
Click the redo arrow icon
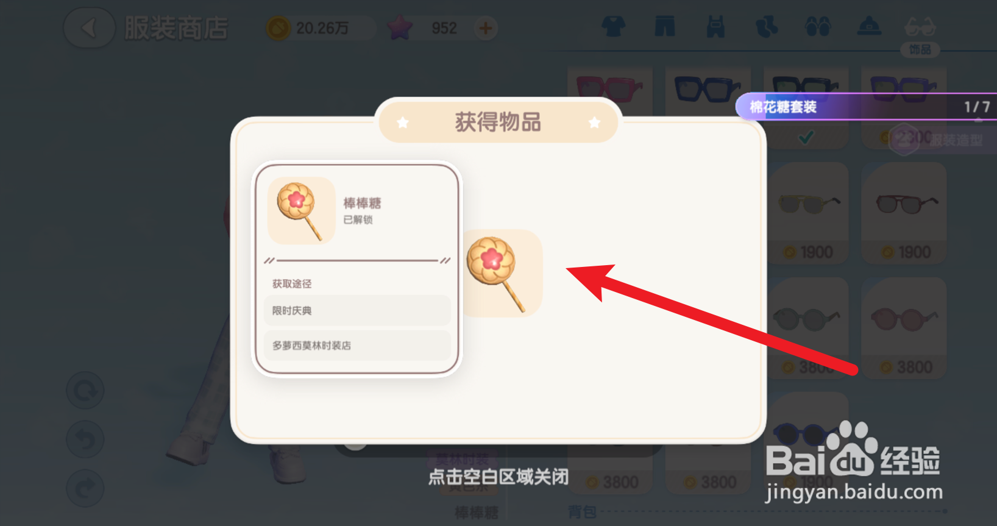point(85,488)
